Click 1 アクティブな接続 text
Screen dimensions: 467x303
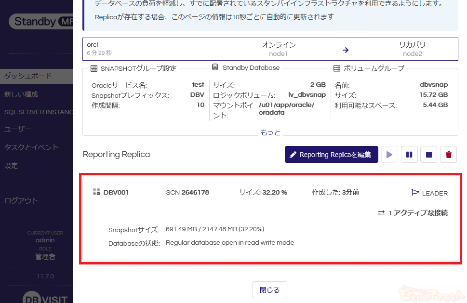[x=418, y=213]
